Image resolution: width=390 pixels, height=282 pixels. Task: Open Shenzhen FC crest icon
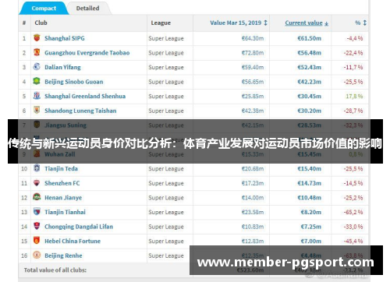point(37,183)
